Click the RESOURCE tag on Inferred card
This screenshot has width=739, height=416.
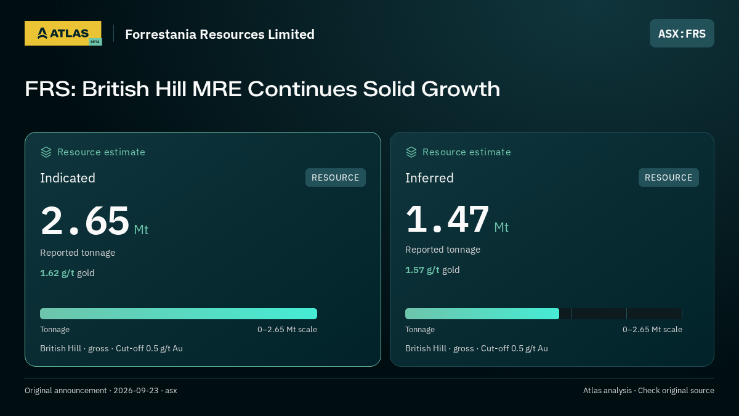(669, 177)
